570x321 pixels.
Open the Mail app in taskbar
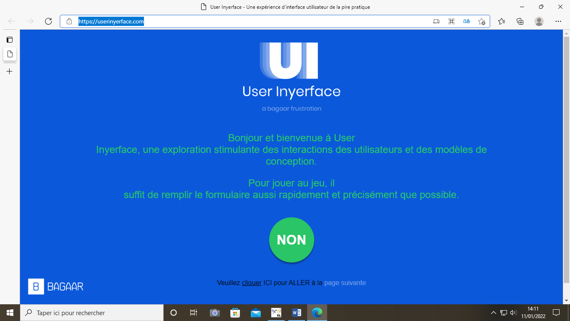click(x=256, y=313)
